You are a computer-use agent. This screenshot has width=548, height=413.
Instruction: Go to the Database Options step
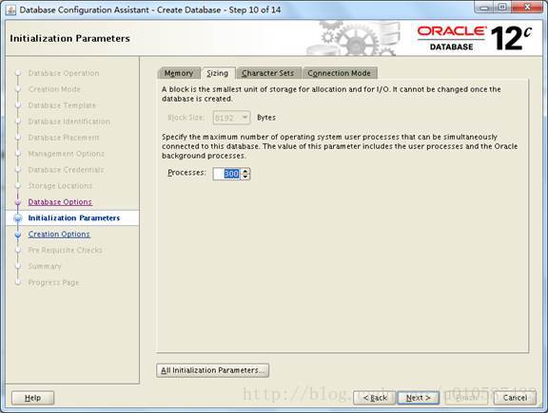60,202
